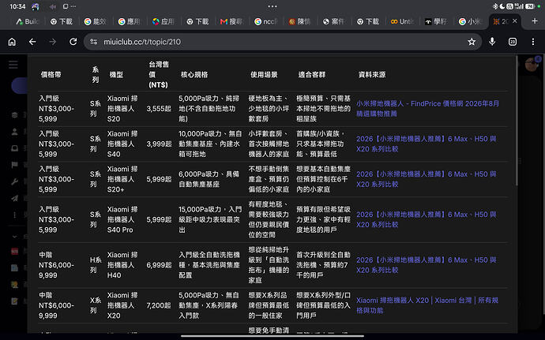Open a new tab with plus
The height and width of the screenshot is (340, 545).
[535, 21]
